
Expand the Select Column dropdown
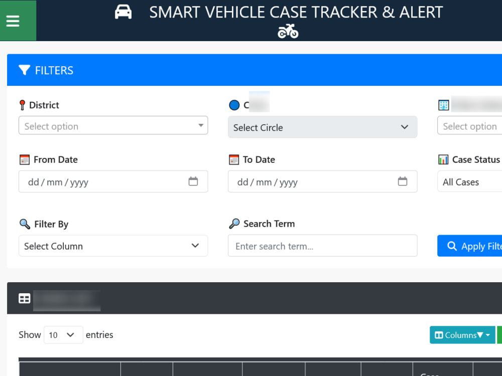(x=113, y=246)
